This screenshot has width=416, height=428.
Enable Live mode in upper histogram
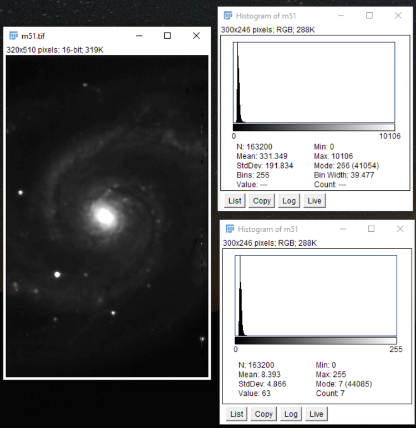click(x=314, y=201)
